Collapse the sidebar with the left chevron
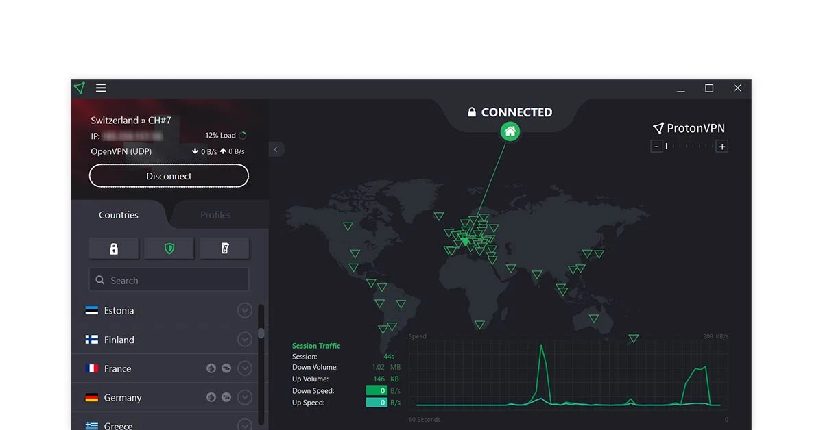Image resolution: width=823 pixels, height=430 pixels. (276, 149)
